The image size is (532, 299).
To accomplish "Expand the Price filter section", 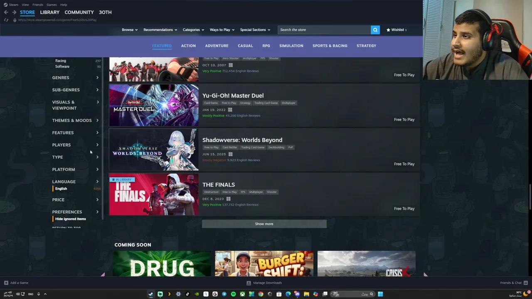I will [75, 200].
